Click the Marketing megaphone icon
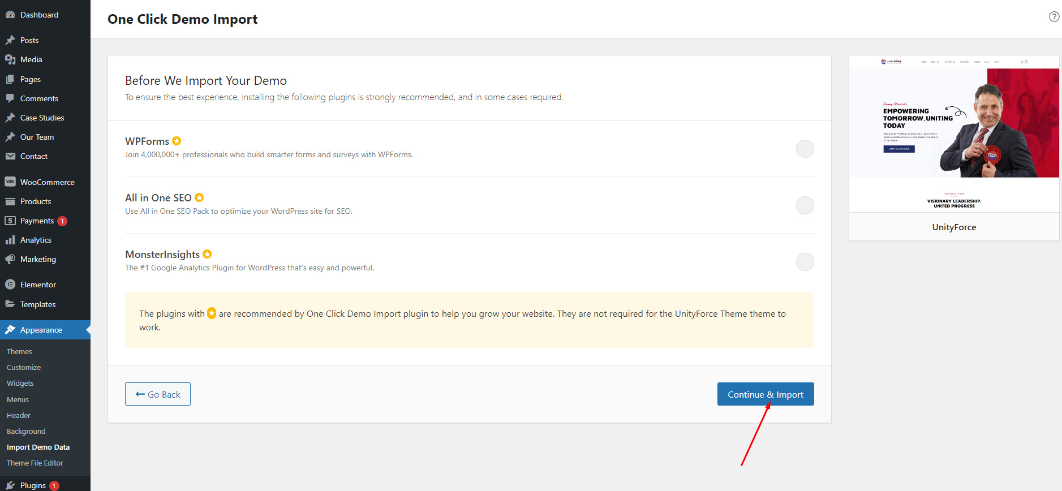This screenshot has height=491, width=1062. pos(10,259)
